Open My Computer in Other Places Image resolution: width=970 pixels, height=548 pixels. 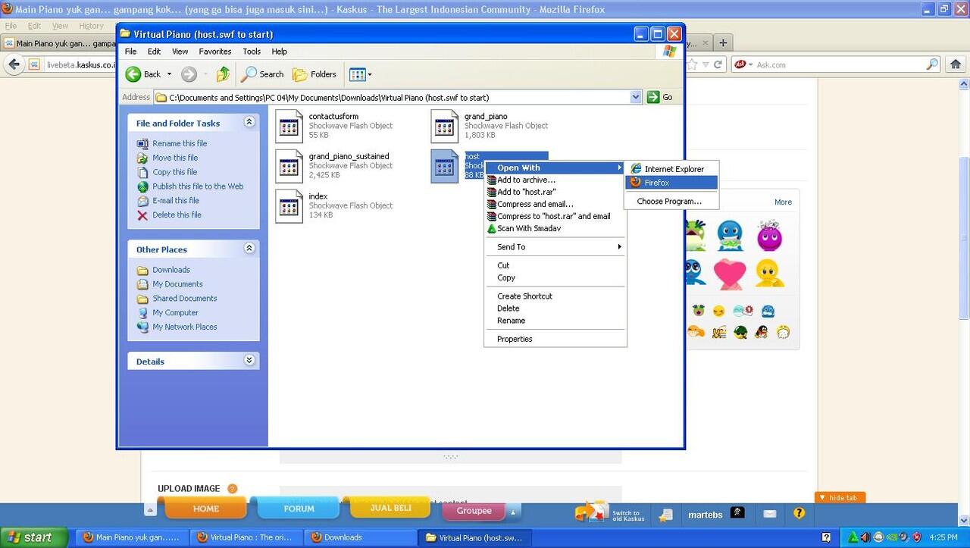175,313
